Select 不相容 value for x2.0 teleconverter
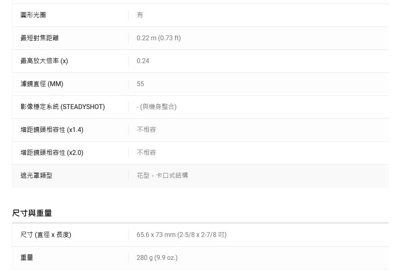402x280 pixels. pyautogui.click(x=146, y=152)
